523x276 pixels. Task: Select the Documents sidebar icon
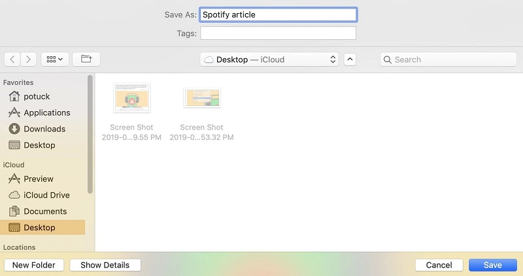coord(14,211)
